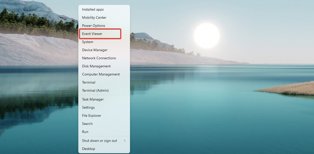Launch Device Manager
314x154 pixels.
click(95, 50)
